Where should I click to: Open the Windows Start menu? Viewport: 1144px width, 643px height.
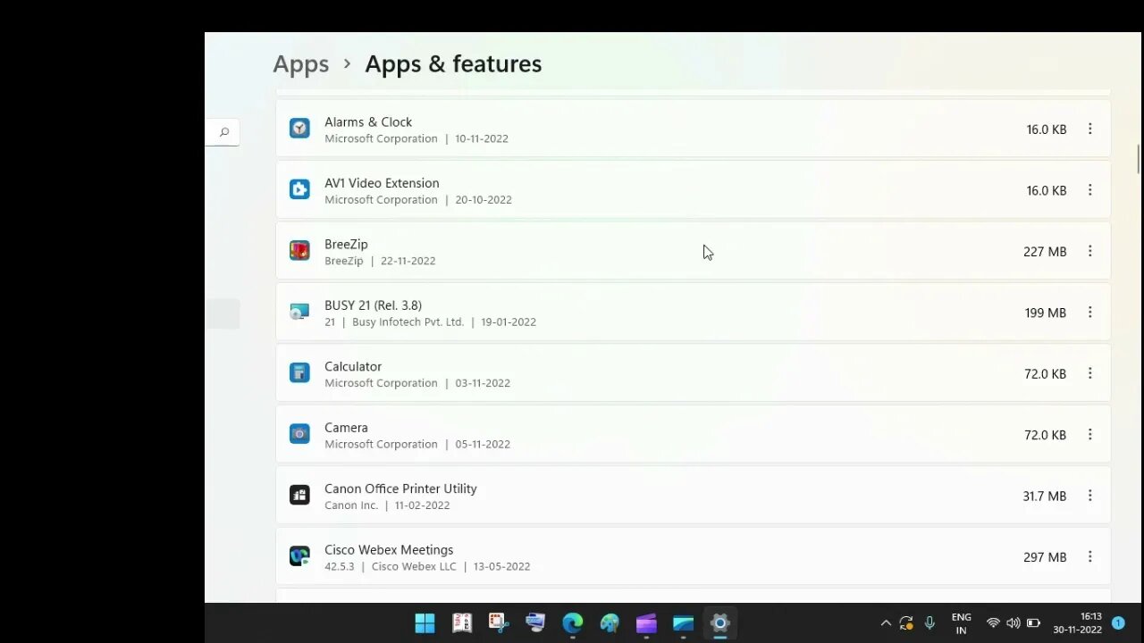[x=425, y=622]
